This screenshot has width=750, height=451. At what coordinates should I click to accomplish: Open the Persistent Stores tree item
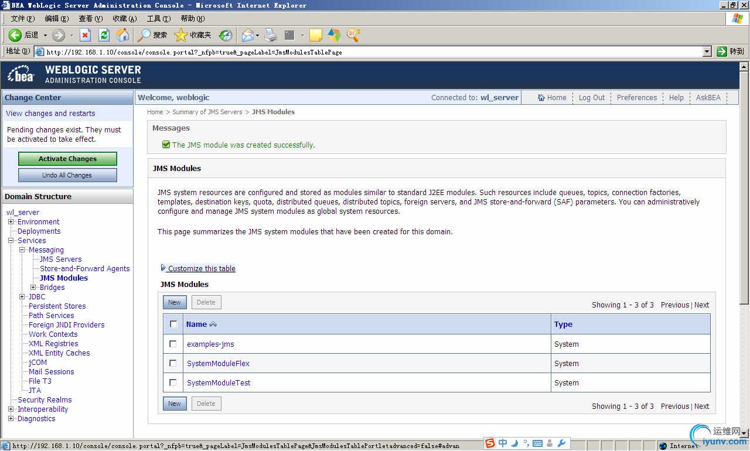tap(57, 306)
